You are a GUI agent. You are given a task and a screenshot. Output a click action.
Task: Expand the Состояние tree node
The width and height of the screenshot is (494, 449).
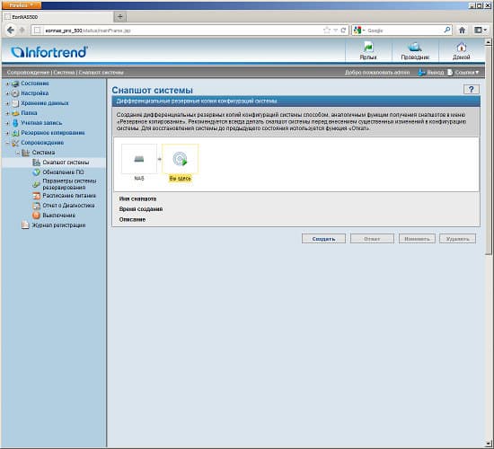coord(7,84)
